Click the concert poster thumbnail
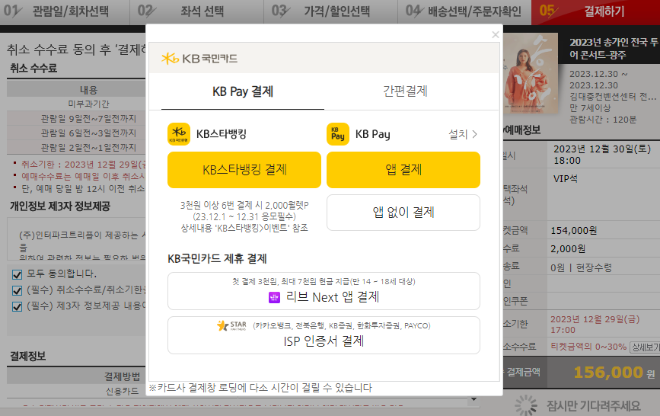Viewport: 660px width, 416px height. click(x=531, y=74)
